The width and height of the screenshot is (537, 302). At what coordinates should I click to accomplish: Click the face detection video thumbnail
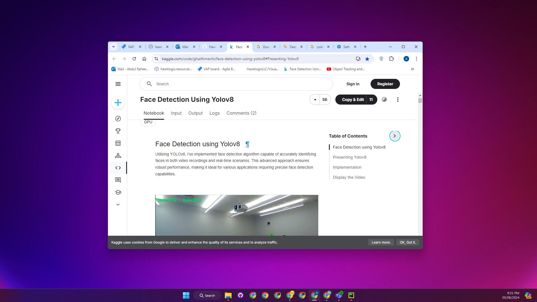click(x=237, y=215)
